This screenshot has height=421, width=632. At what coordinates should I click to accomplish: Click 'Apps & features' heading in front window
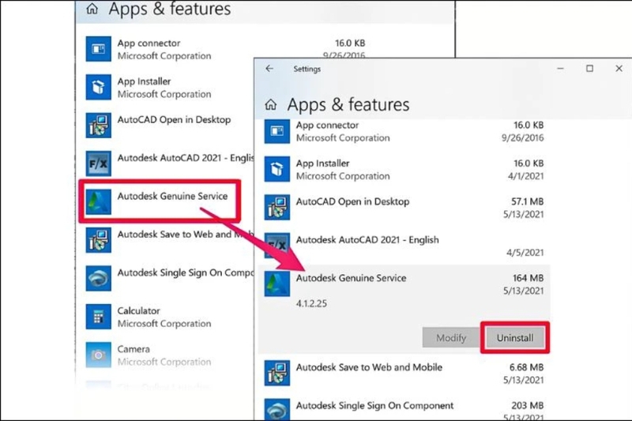[x=348, y=105]
